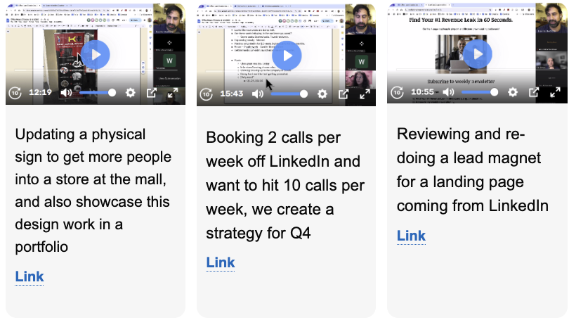This screenshot has height=325, width=569.
Task: Open first video in new window
Action: (x=152, y=92)
